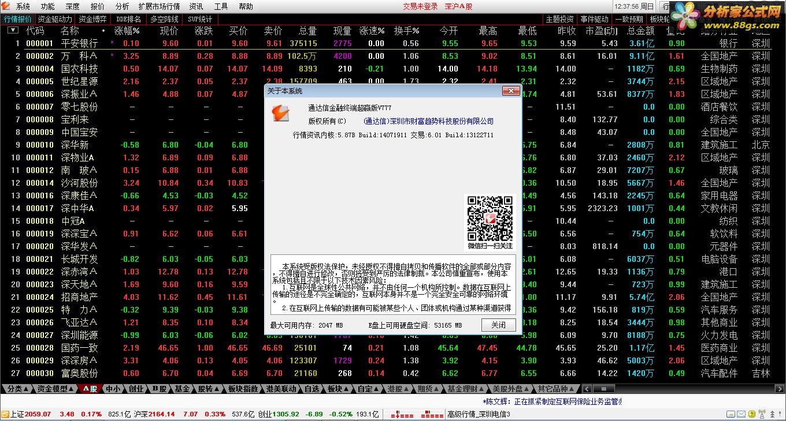The width and height of the screenshot is (786, 421).
Task: Switch to the 主题投资 tab
Action: click(x=559, y=19)
